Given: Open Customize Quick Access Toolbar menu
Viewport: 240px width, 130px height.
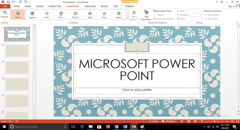Looking at the screenshot, I should click(30, 2).
